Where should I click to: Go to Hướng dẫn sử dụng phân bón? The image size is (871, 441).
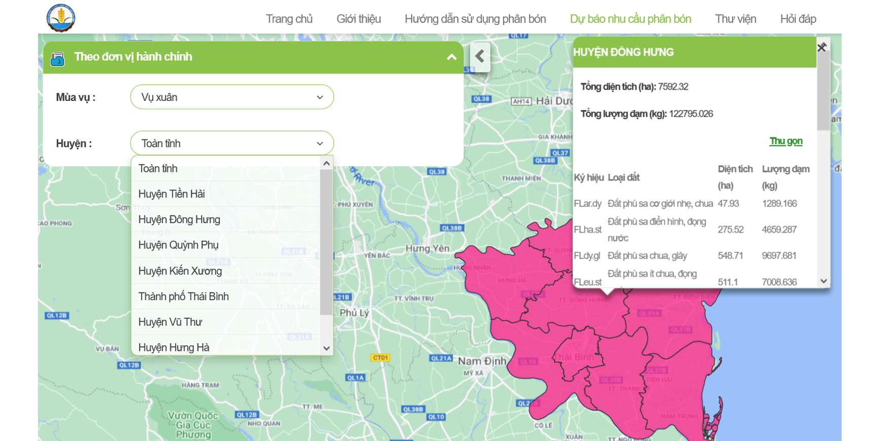click(475, 19)
